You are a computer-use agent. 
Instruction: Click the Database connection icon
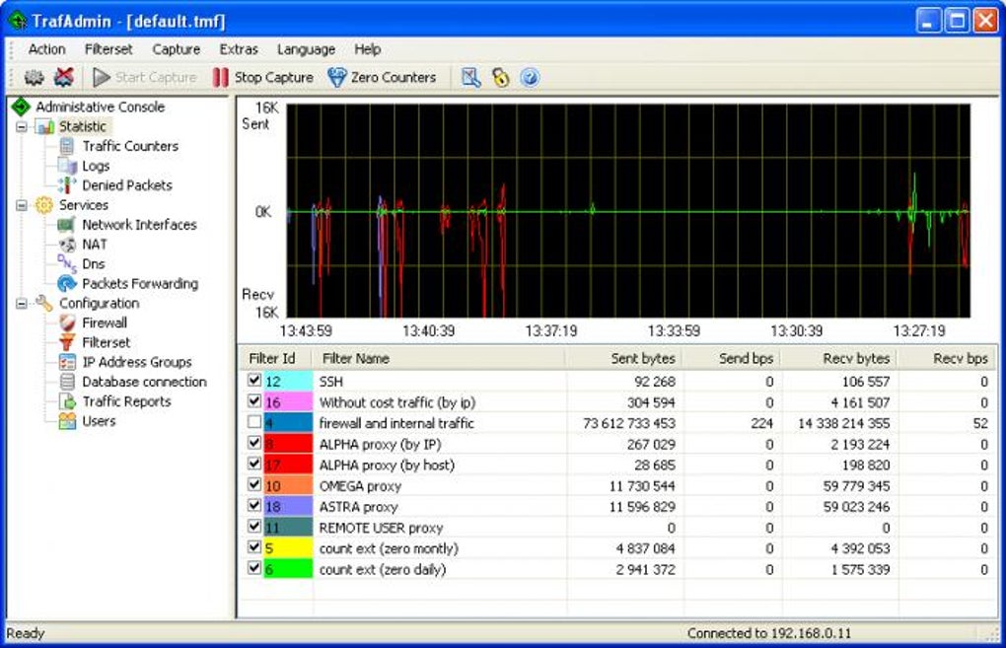point(67,382)
